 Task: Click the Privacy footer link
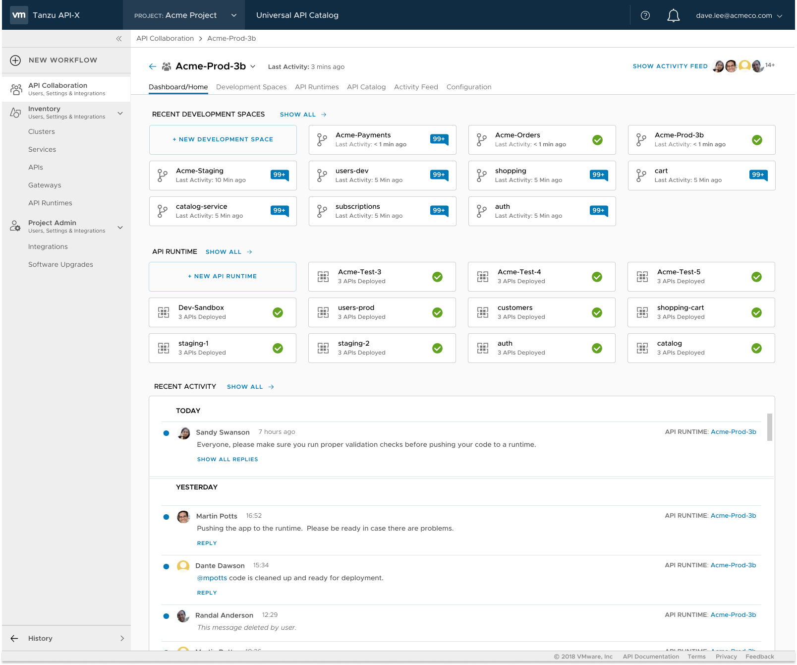click(x=726, y=657)
